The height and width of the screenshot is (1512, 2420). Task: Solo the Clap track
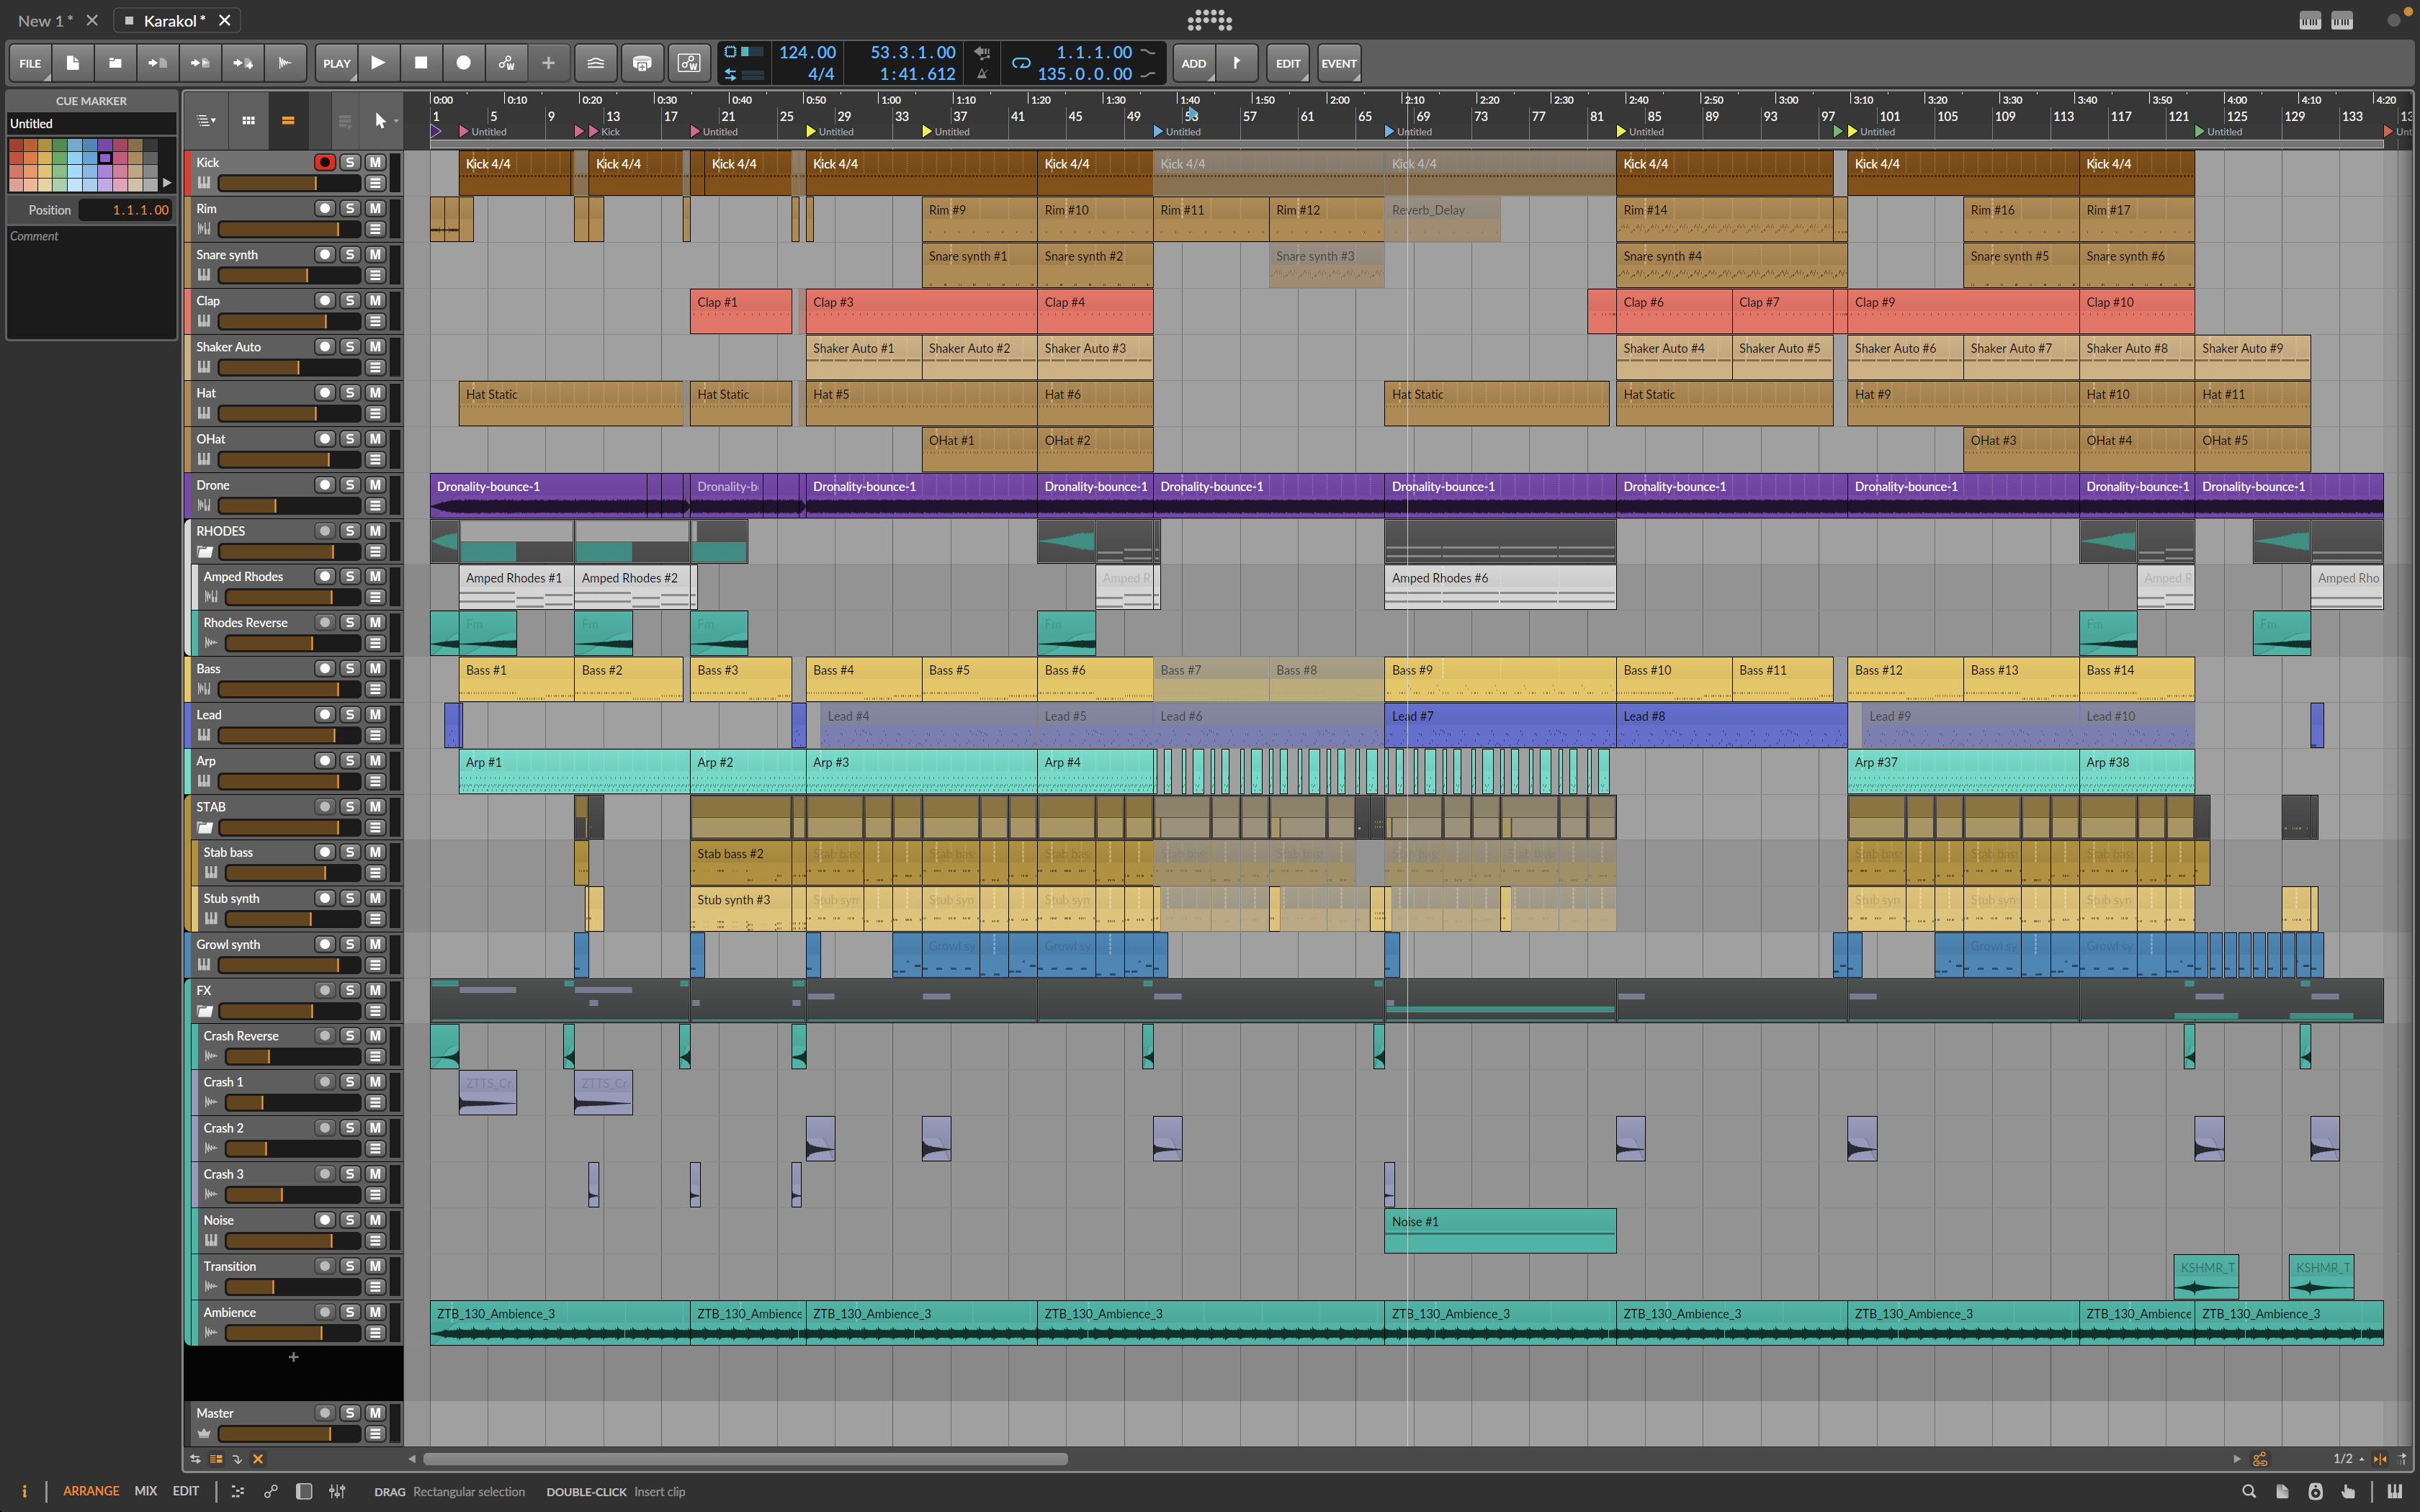tap(350, 300)
